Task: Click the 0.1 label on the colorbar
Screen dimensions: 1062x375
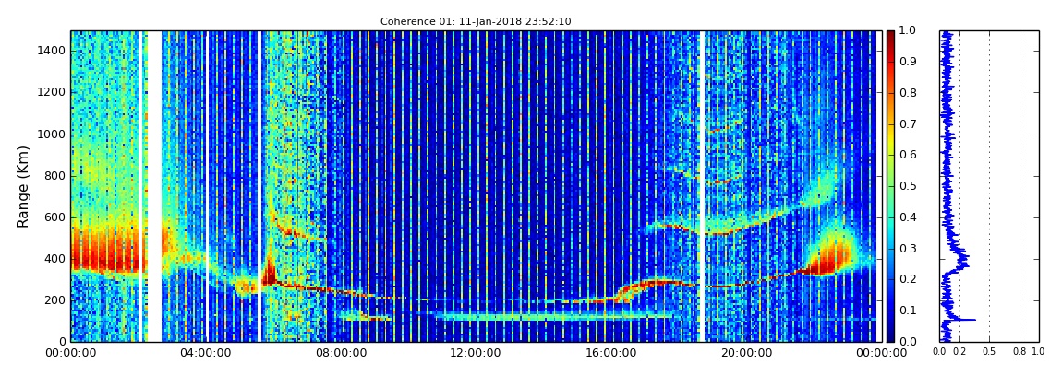Action: coord(907,311)
